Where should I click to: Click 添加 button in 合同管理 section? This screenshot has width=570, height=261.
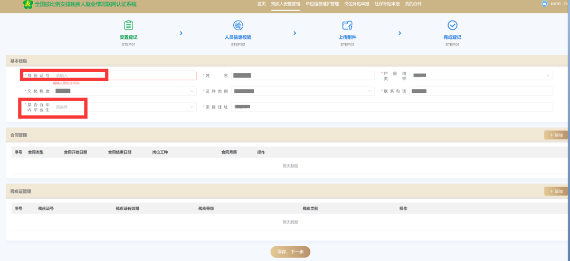(x=556, y=136)
